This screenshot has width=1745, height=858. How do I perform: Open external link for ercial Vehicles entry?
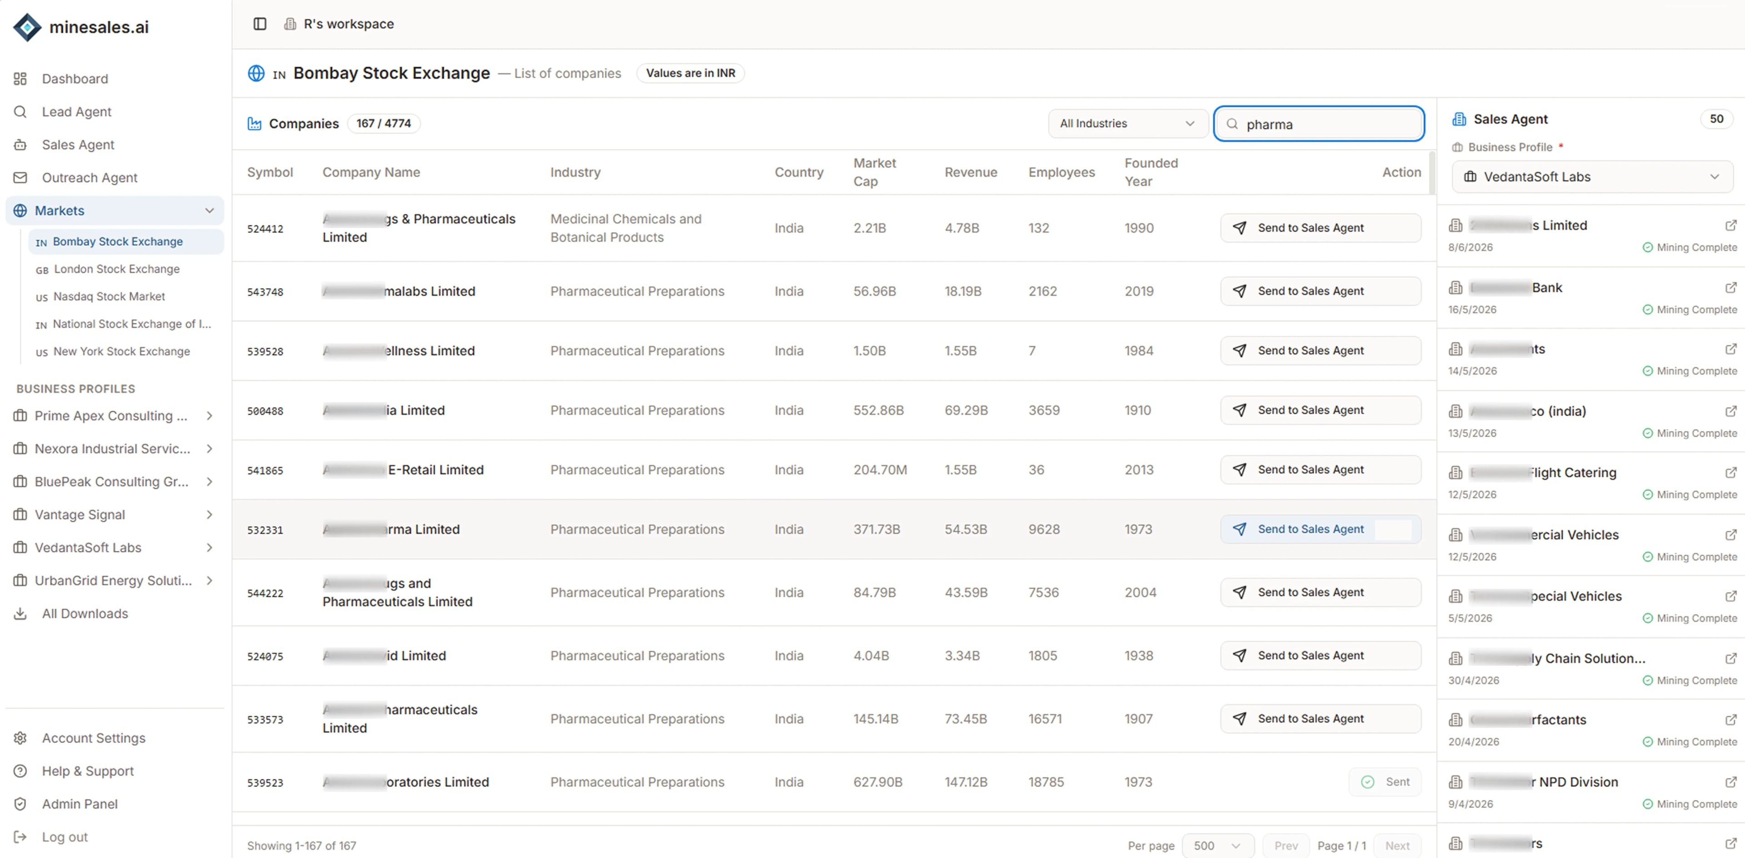coord(1730,535)
